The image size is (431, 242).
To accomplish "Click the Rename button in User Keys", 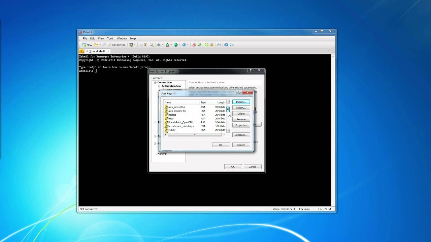I will pos(241,119).
